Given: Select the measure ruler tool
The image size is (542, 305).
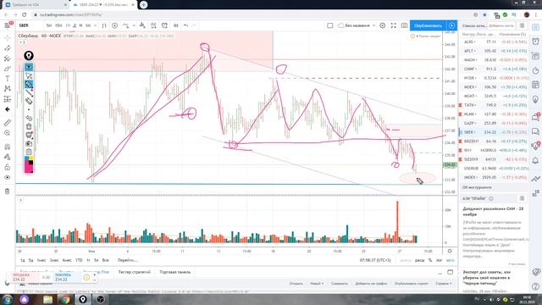Looking at the screenshot, I should click(x=7, y=122).
